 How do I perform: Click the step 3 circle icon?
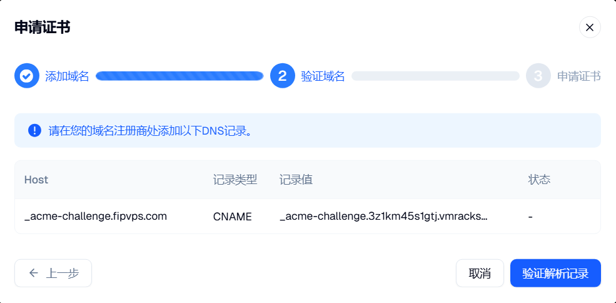point(538,76)
